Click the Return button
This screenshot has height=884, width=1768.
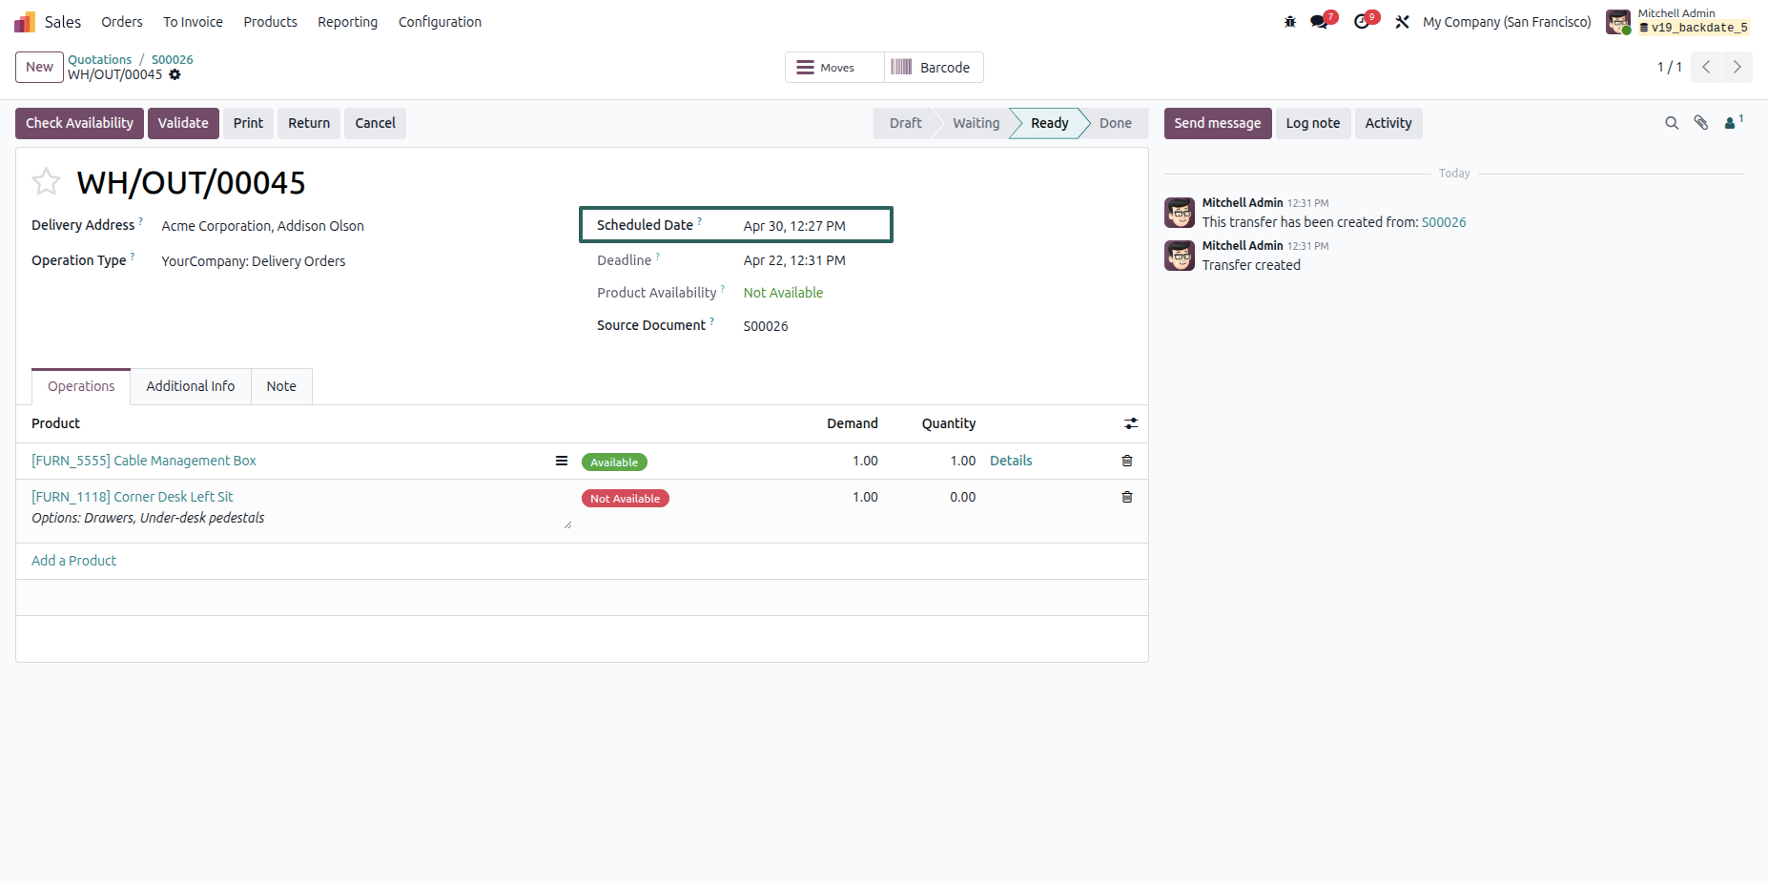309,123
